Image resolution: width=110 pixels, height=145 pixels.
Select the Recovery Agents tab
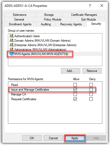tap(71, 24)
